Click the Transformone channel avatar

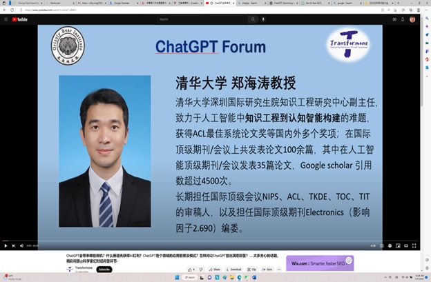click(70, 270)
